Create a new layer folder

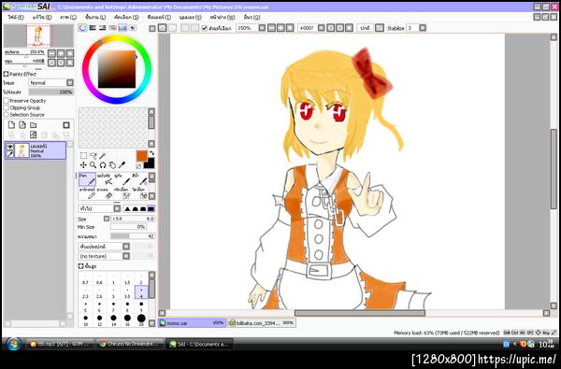(x=34, y=125)
